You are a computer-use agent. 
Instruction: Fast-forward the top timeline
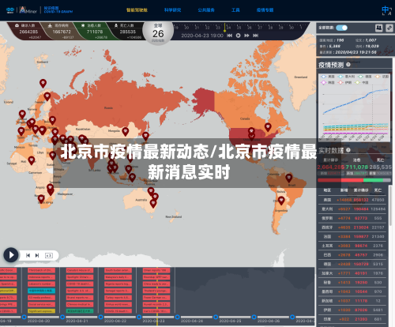click(x=246, y=36)
